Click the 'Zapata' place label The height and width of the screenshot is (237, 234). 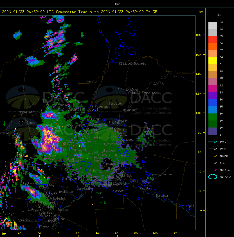point(62,210)
